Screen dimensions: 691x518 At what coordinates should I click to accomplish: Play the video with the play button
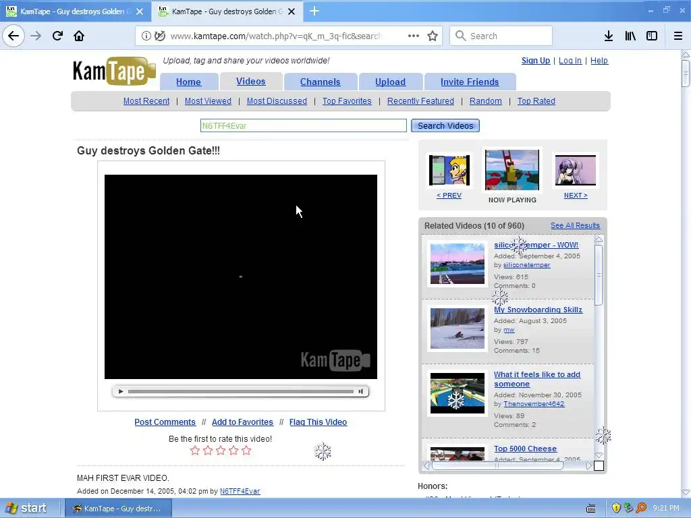[121, 391]
